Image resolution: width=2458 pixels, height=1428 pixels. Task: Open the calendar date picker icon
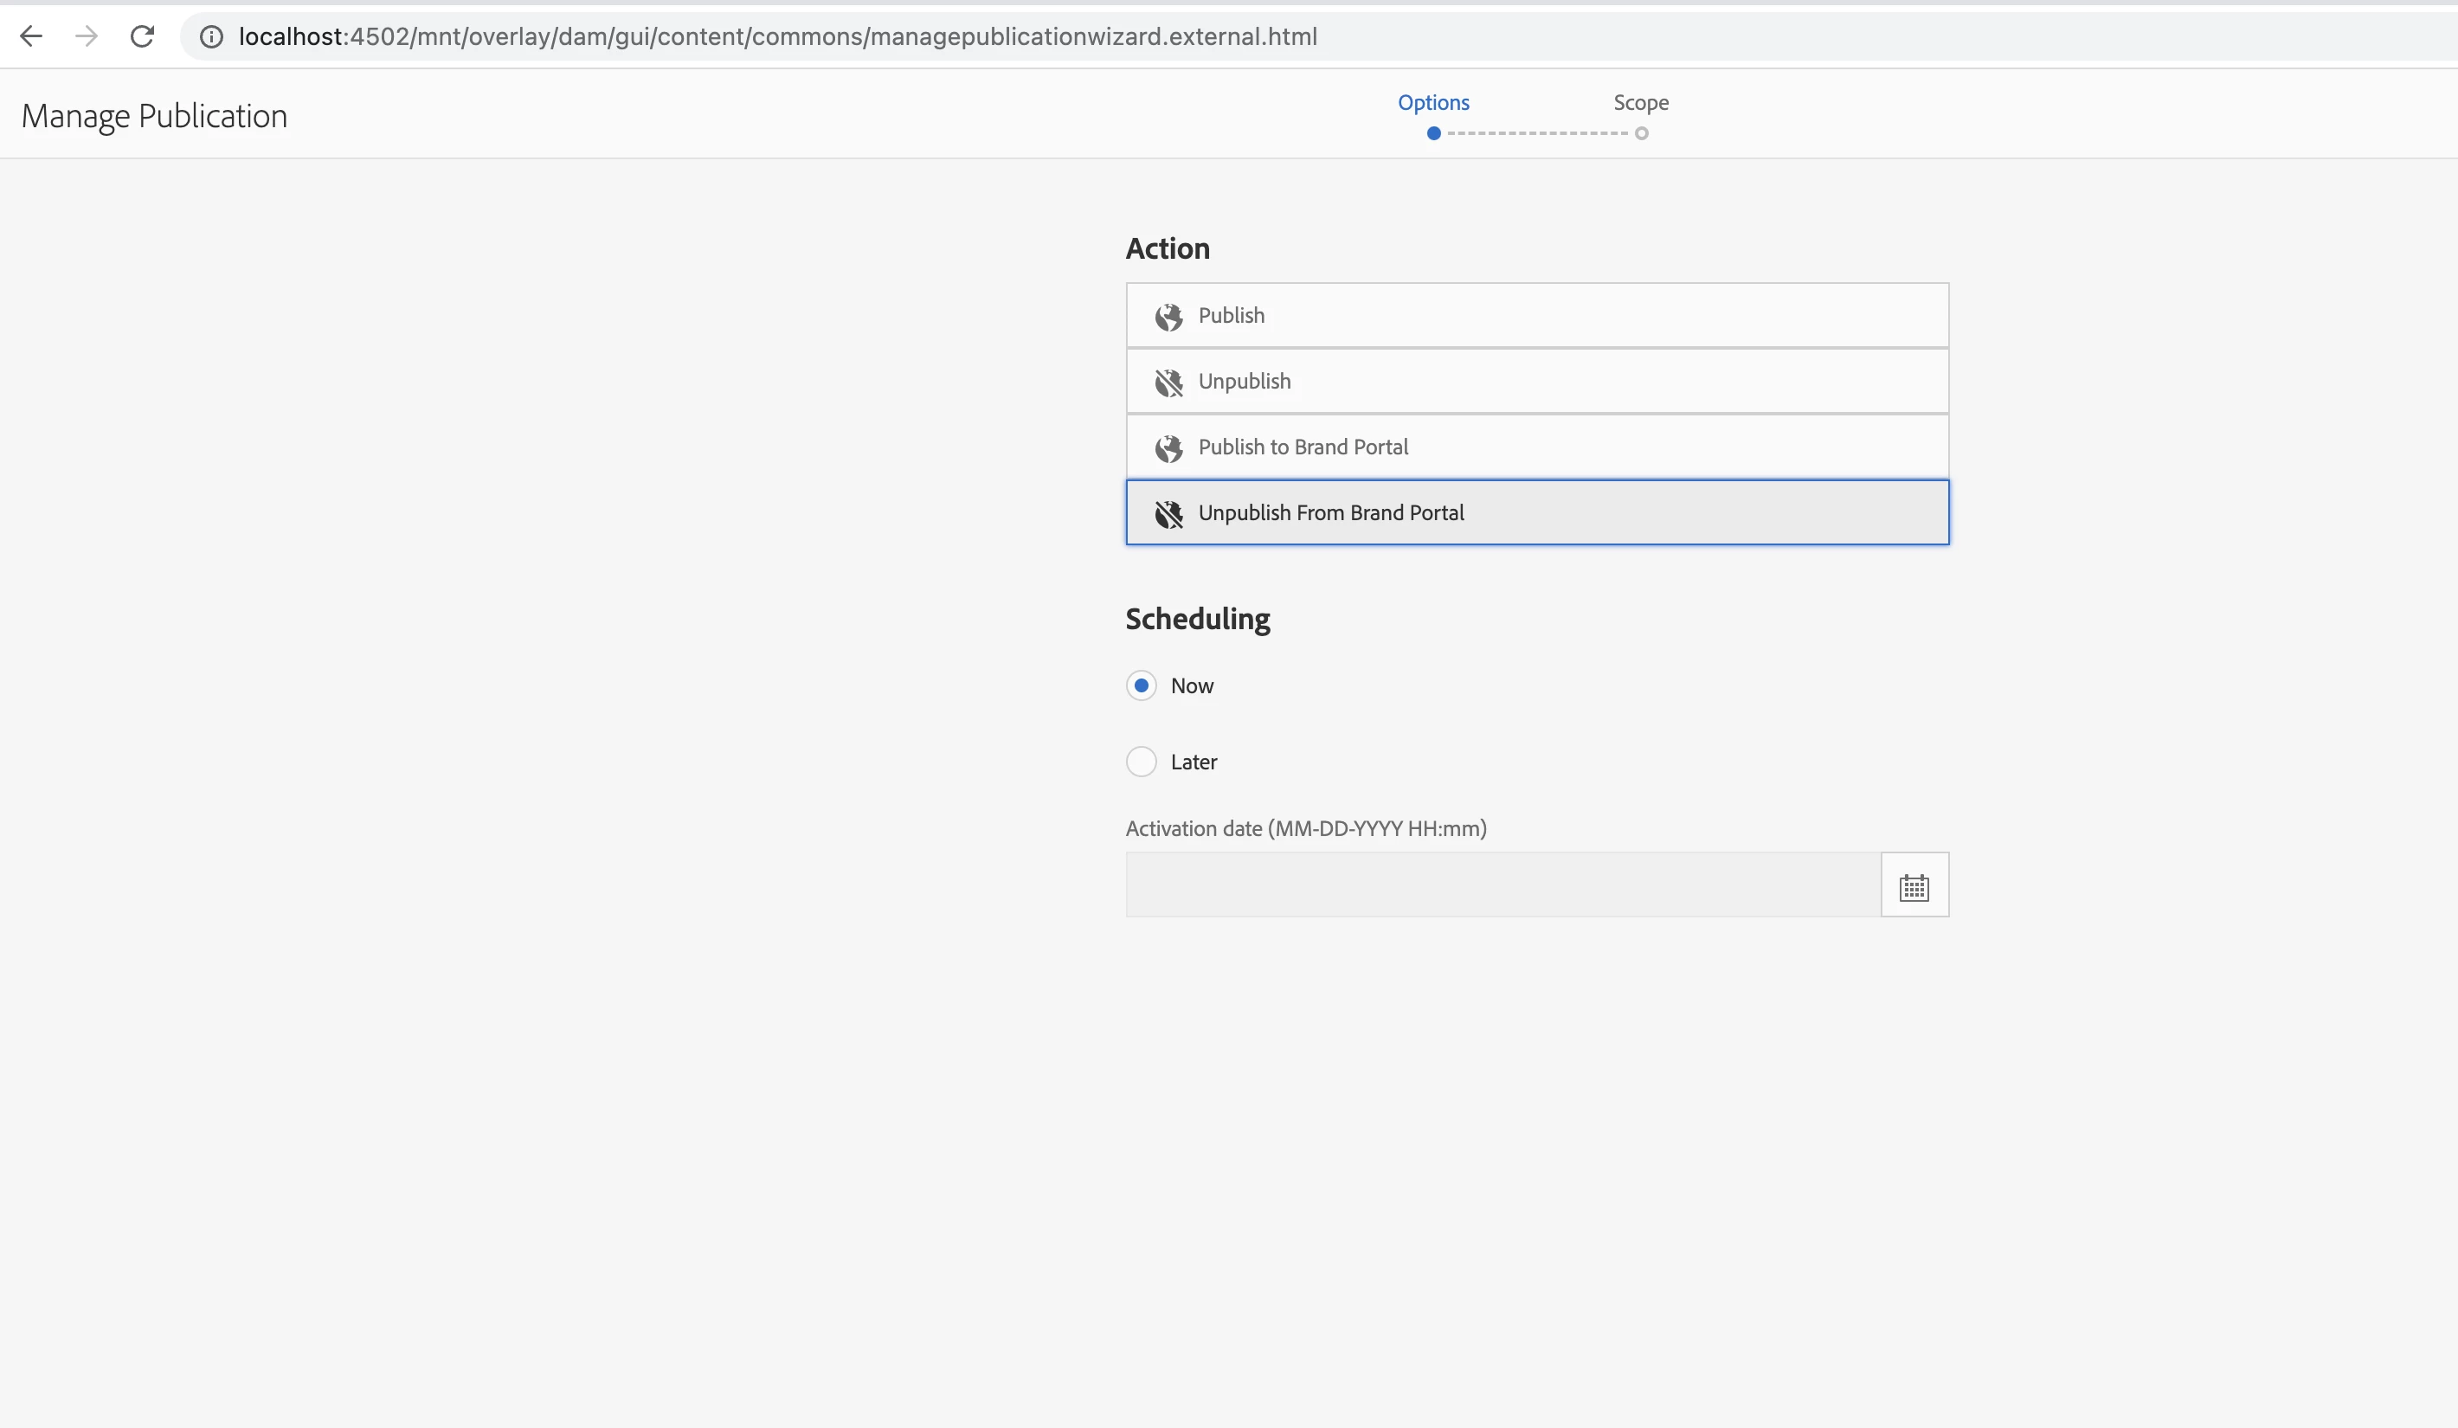coord(1914,886)
